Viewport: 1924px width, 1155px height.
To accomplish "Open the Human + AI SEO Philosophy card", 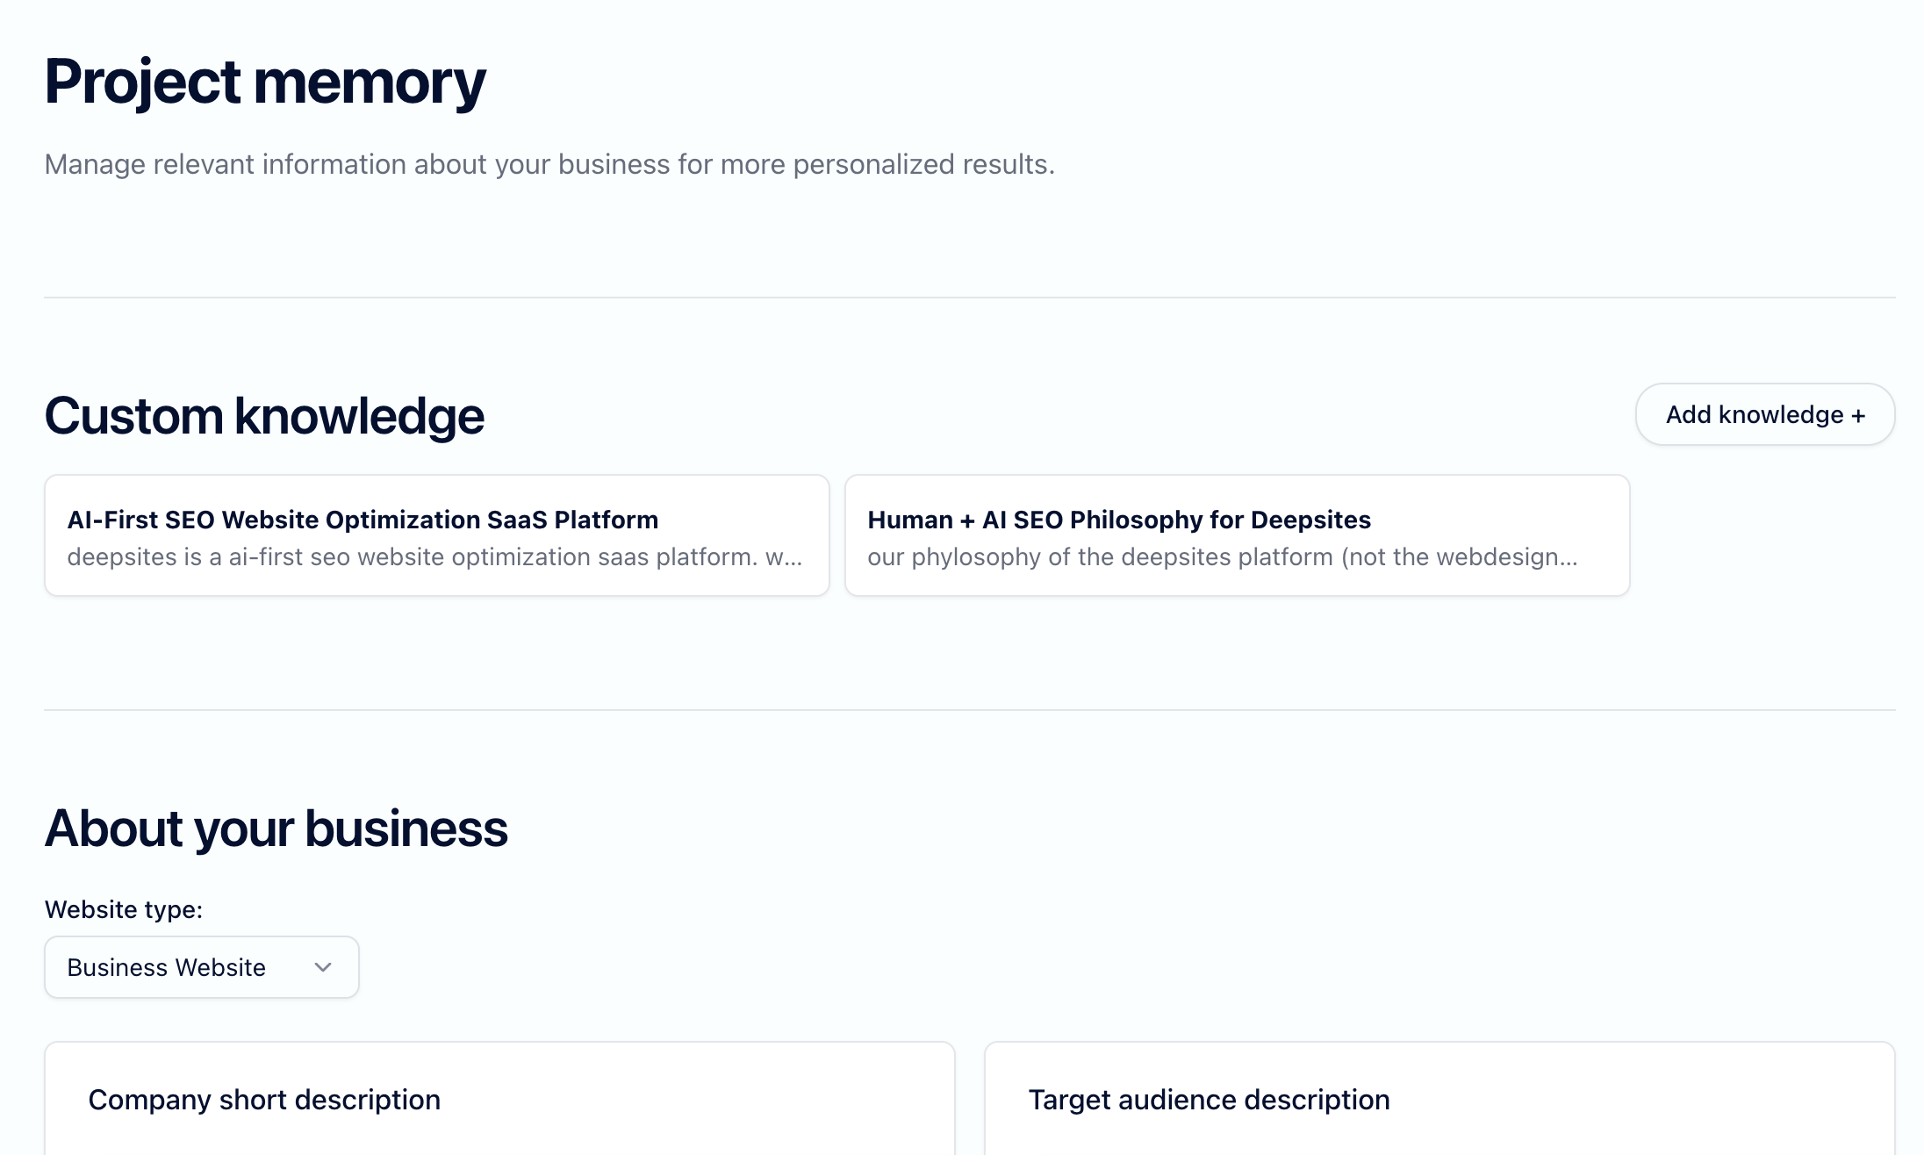I will [x=1238, y=535].
